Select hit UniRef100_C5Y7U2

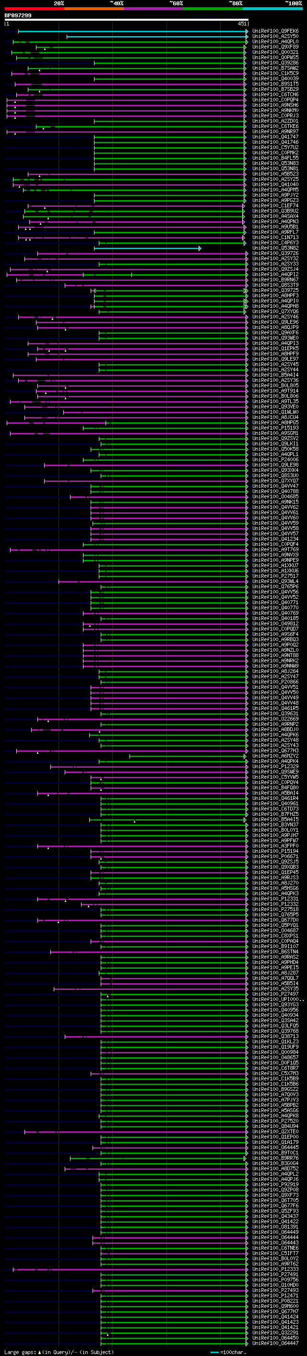pos(275,147)
